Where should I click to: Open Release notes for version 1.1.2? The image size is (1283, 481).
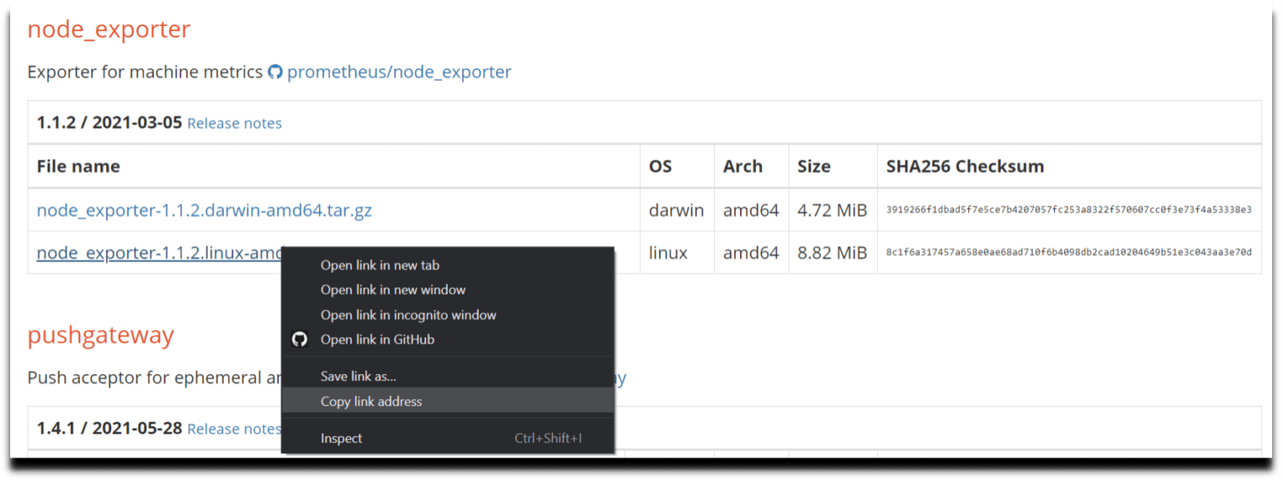pos(235,123)
